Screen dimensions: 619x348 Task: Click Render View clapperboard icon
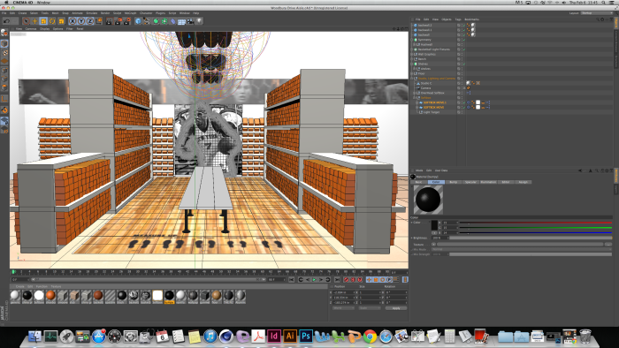point(110,21)
